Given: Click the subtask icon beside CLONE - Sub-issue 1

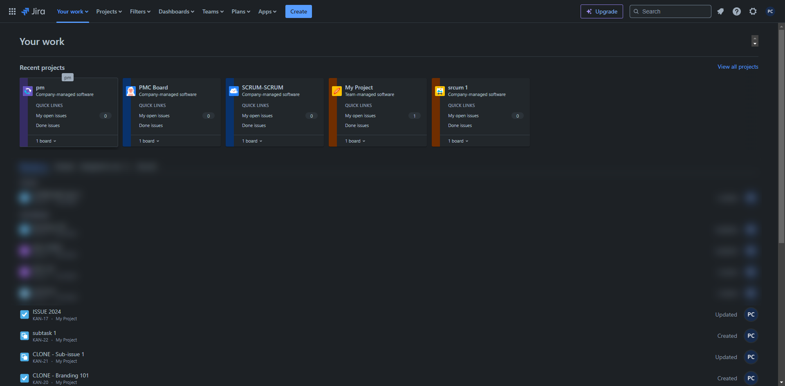Looking at the screenshot, I should click(x=25, y=357).
